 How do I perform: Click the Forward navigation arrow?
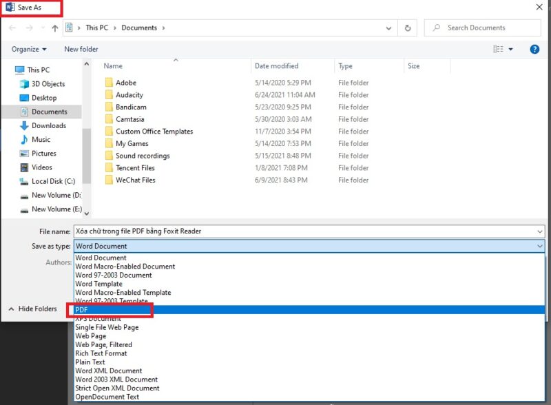click(30, 28)
